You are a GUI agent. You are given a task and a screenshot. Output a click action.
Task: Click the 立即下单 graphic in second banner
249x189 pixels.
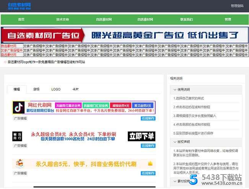(x=142, y=136)
